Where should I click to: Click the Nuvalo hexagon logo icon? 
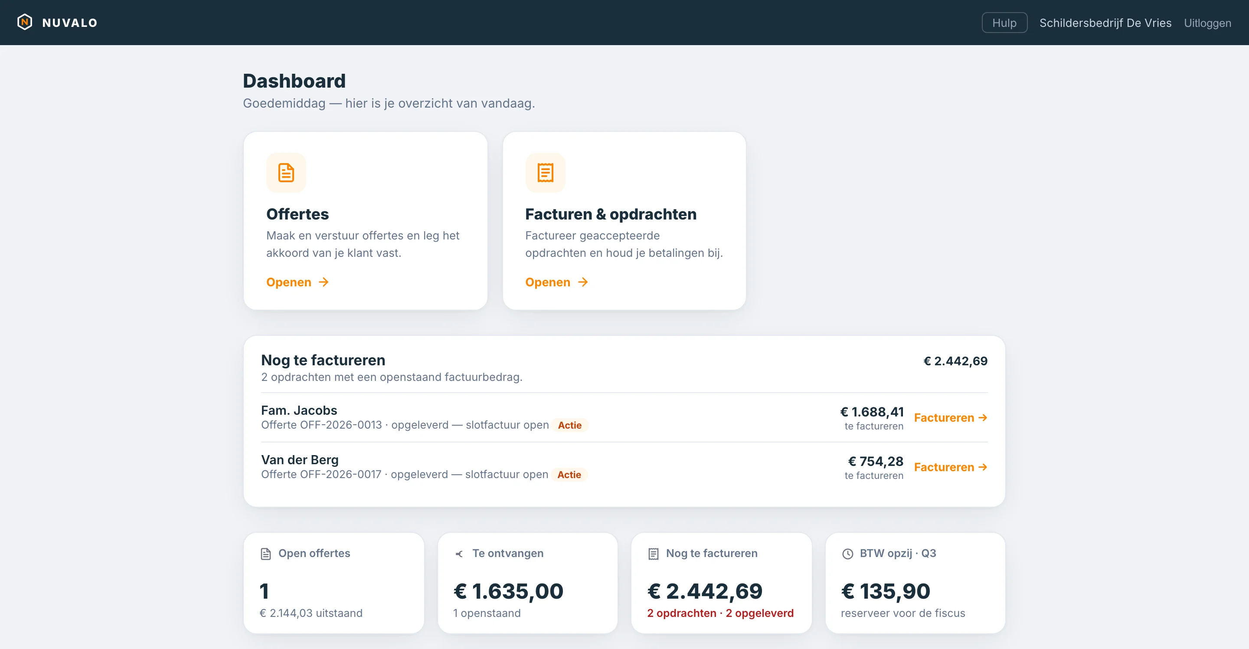point(25,22)
